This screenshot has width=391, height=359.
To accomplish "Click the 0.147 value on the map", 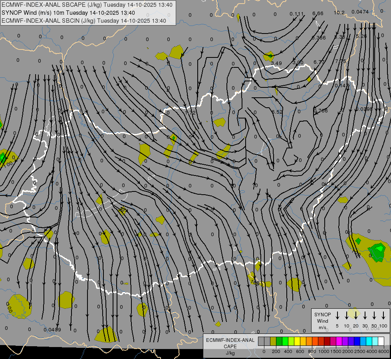I will [x=342, y=85].
